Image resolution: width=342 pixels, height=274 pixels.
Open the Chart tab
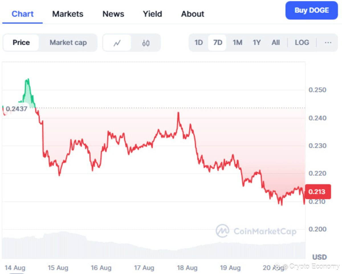click(23, 14)
